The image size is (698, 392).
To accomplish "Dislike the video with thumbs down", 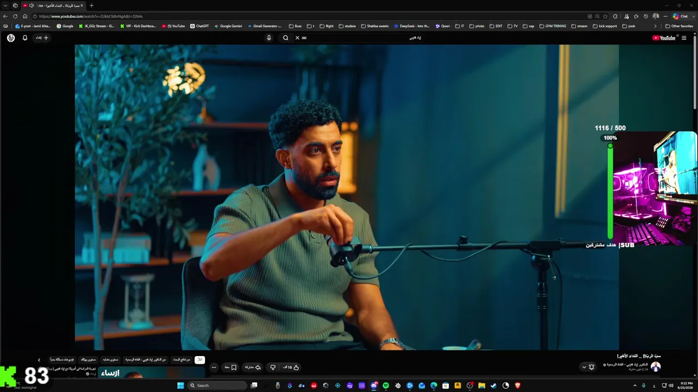I will point(273,367).
